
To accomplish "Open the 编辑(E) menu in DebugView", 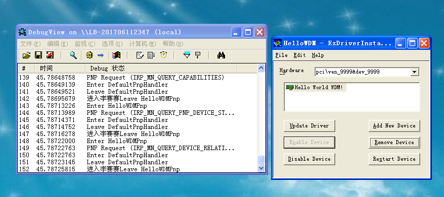I will point(58,44).
